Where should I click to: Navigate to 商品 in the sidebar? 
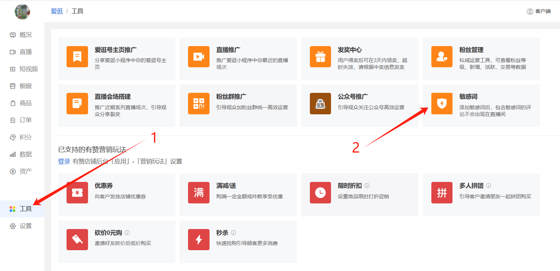[26, 103]
